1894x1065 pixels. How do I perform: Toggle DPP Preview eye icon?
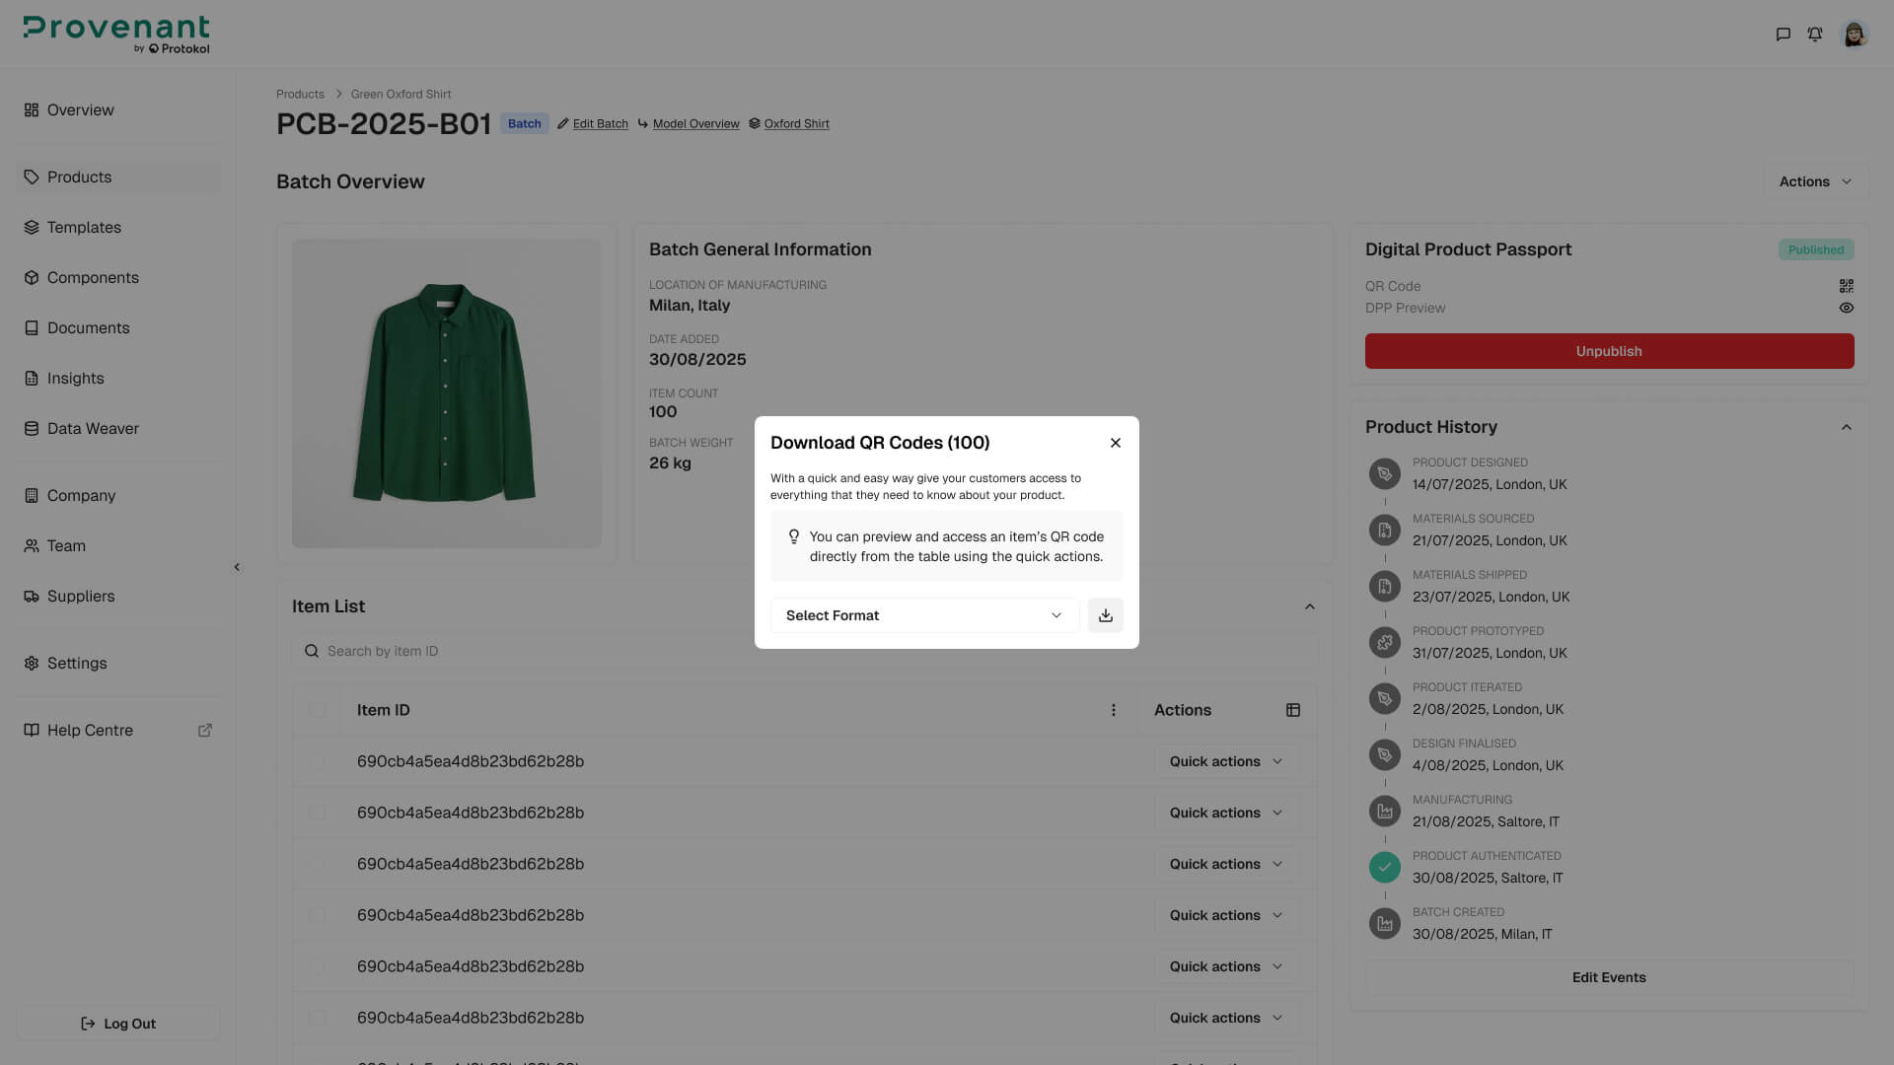point(1846,308)
